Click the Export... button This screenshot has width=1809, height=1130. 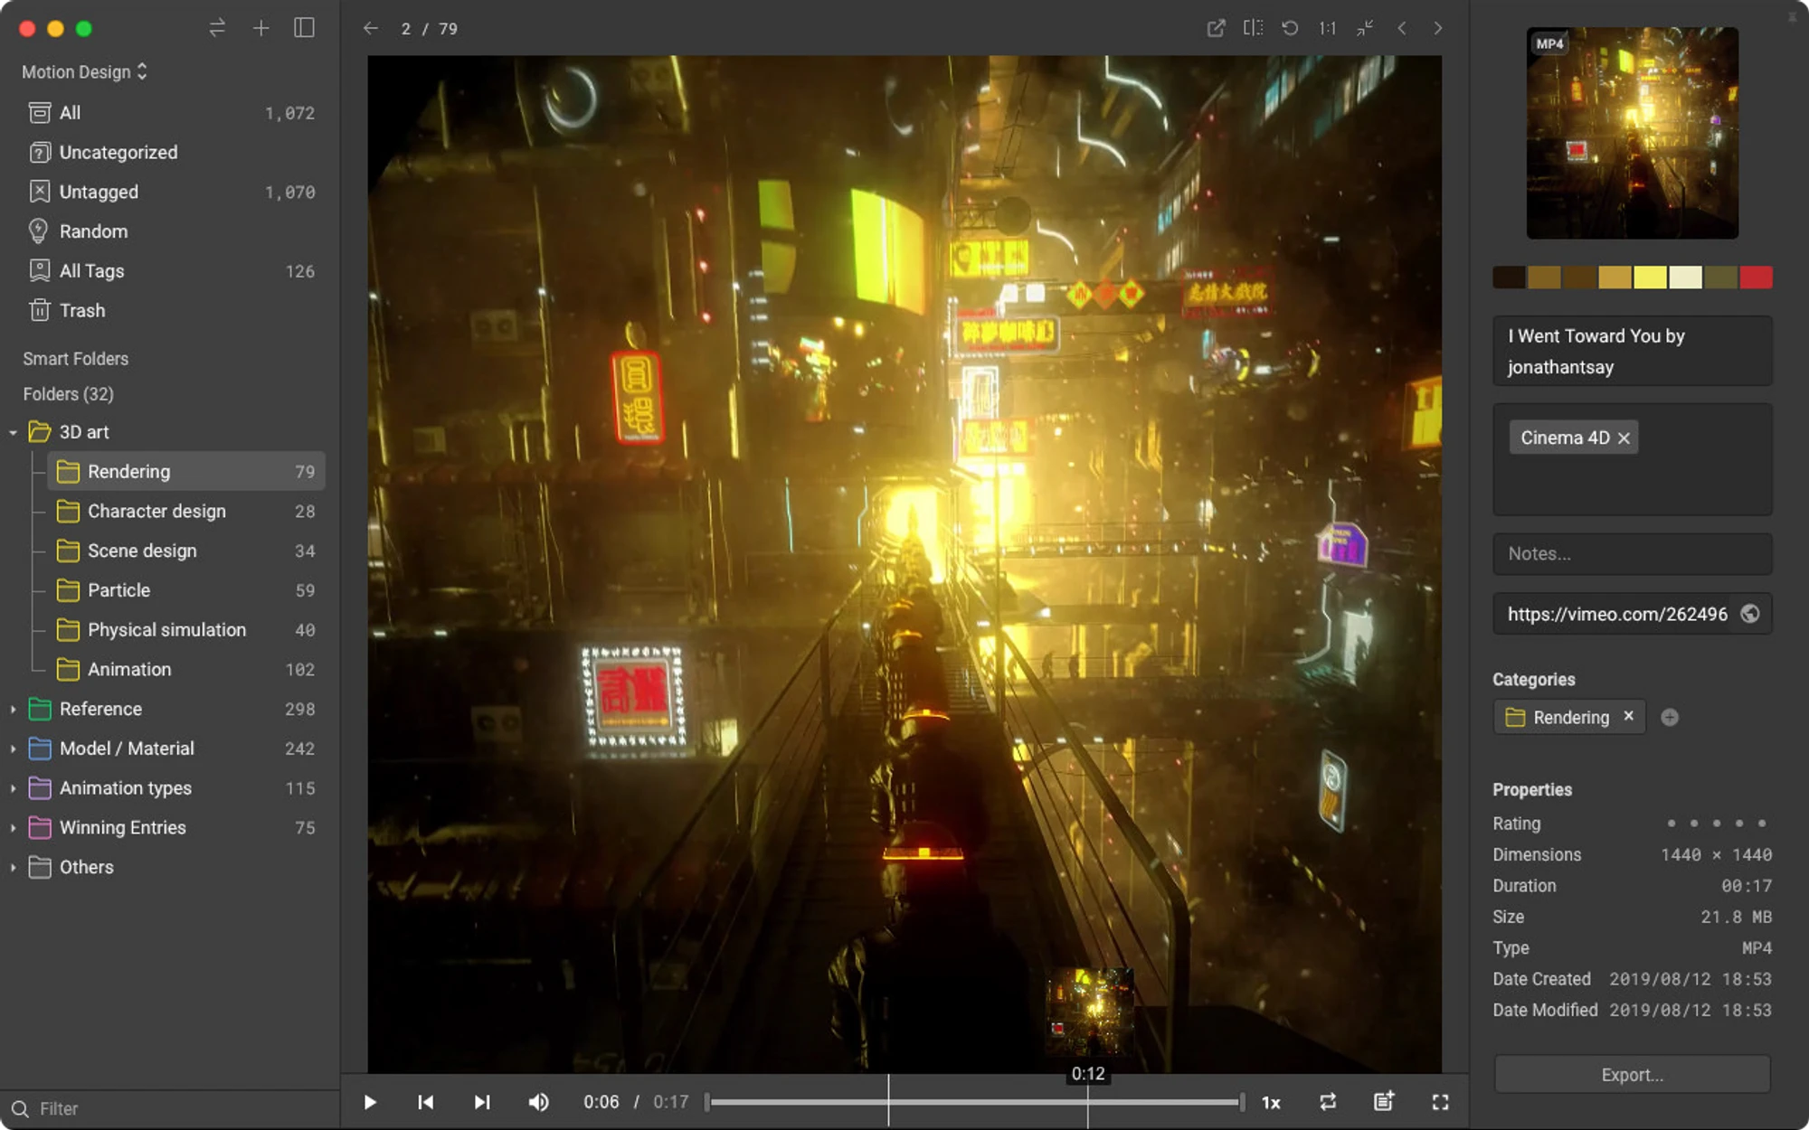tap(1632, 1075)
